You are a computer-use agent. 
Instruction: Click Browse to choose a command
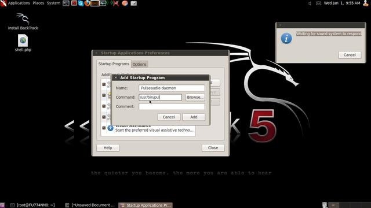195,97
